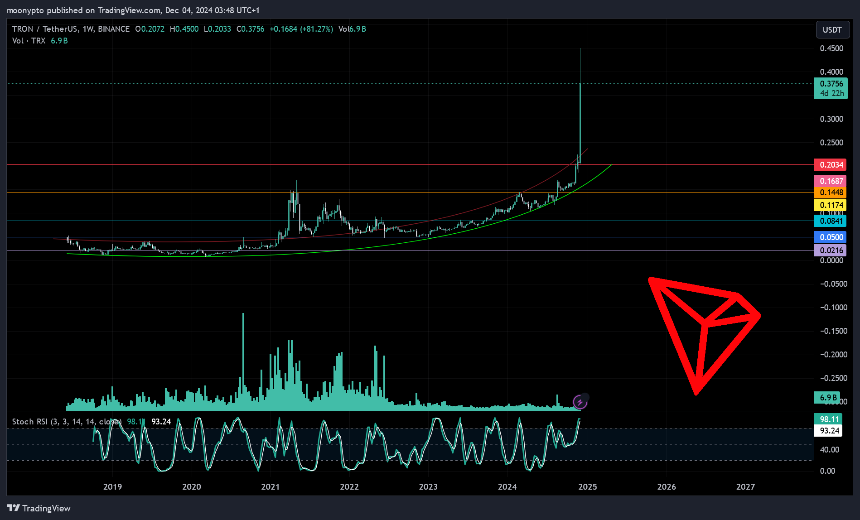Click the 0.3000 price axis tick
Viewport: 860px width, 520px height.
pos(831,119)
